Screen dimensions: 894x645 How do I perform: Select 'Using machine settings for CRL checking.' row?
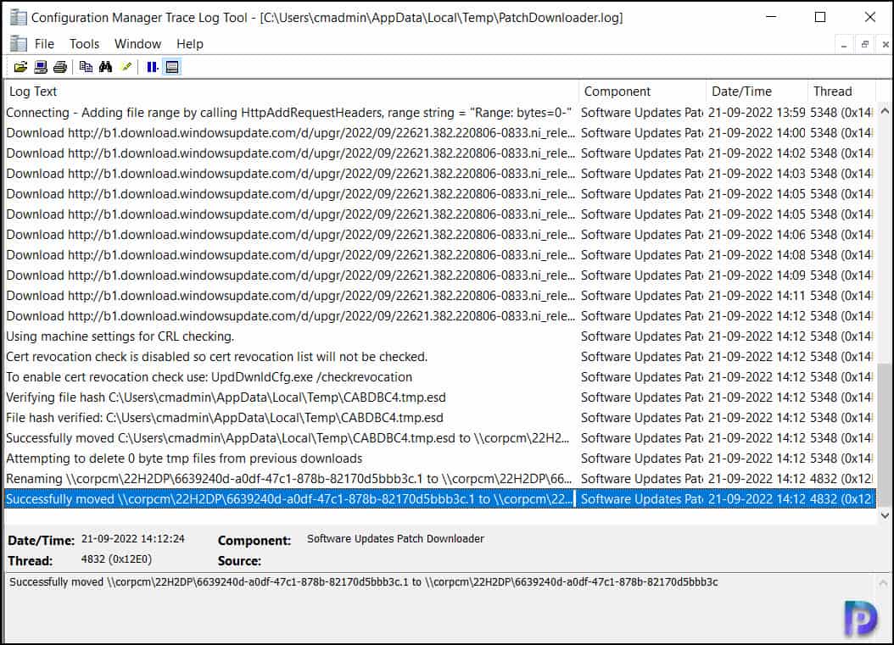(x=439, y=336)
